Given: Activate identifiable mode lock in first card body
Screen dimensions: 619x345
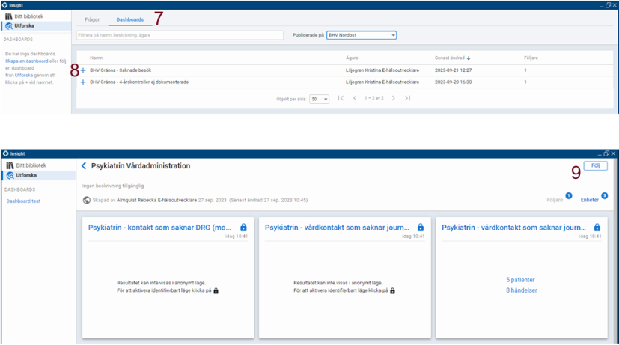Looking at the screenshot, I should point(216,291).
